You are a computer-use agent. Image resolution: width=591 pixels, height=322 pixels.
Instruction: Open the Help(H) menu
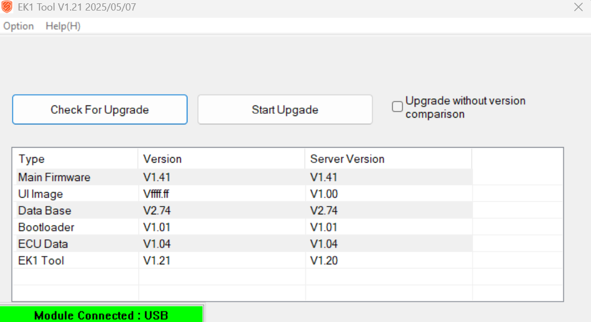[63, 26]
